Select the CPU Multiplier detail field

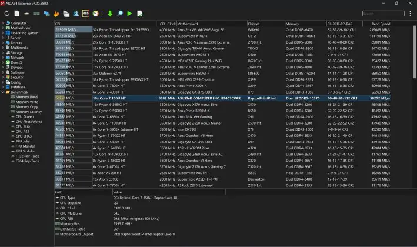(71, 213)
